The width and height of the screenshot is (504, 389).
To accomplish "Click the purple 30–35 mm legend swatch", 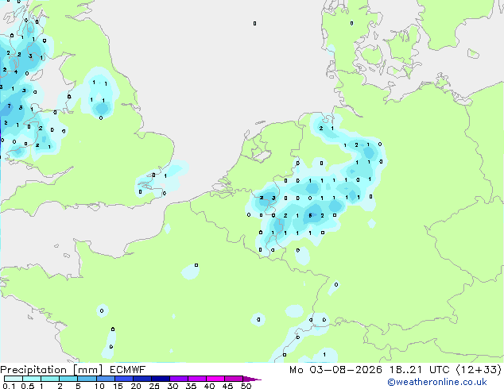I will point(178,379).
